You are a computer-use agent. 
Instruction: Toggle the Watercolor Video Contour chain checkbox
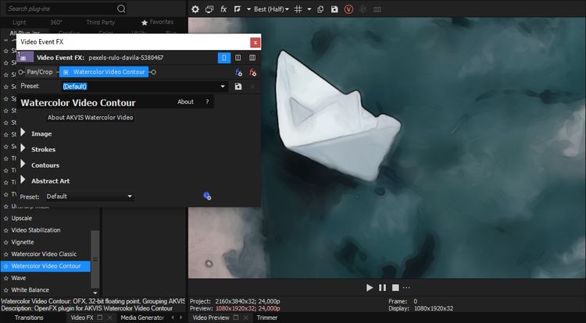pyautogui.click(x=66, y=72)
